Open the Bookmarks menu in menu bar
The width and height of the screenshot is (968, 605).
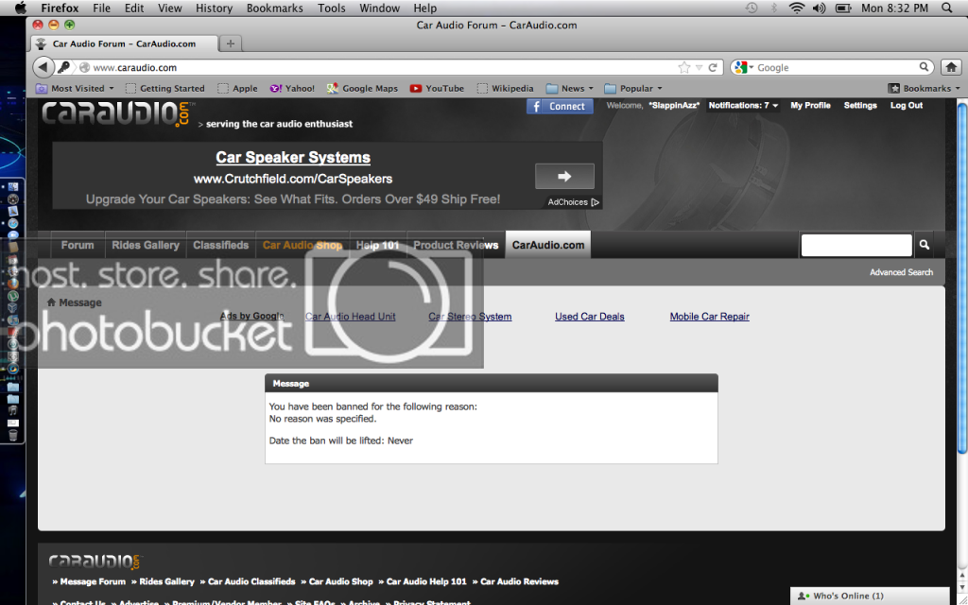tap(275, 8)
